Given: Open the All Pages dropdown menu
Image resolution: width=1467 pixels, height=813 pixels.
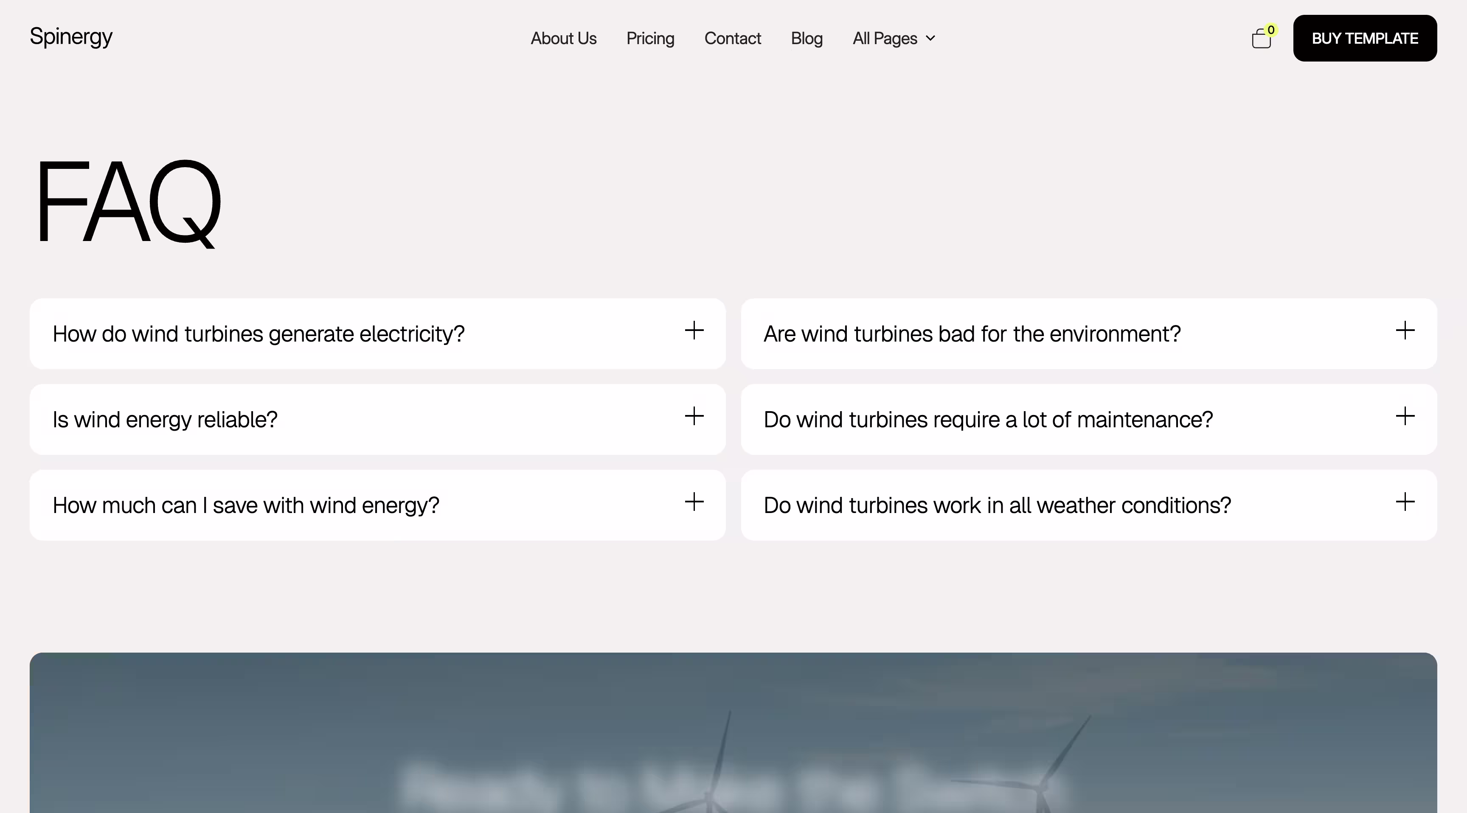Looking at the screenshot, I should click(x=893, y=39).
